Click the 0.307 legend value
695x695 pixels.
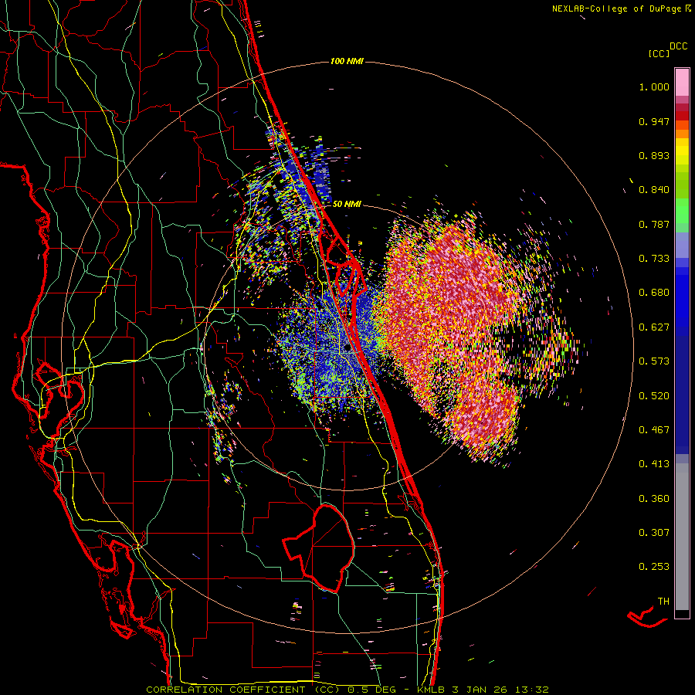(x=654, y=533)
